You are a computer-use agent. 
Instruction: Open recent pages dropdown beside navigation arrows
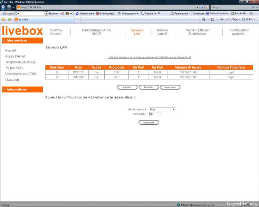(13, 8)
